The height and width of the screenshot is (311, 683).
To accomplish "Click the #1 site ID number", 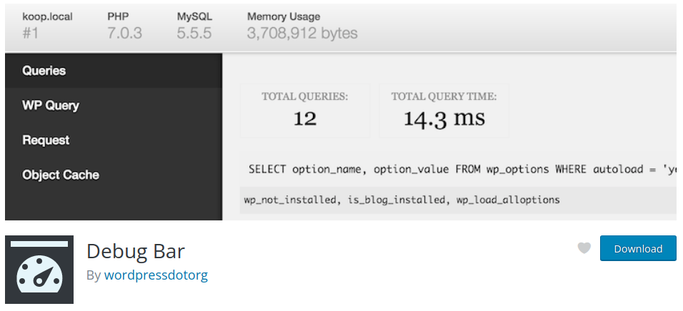I will pos(31,33).
